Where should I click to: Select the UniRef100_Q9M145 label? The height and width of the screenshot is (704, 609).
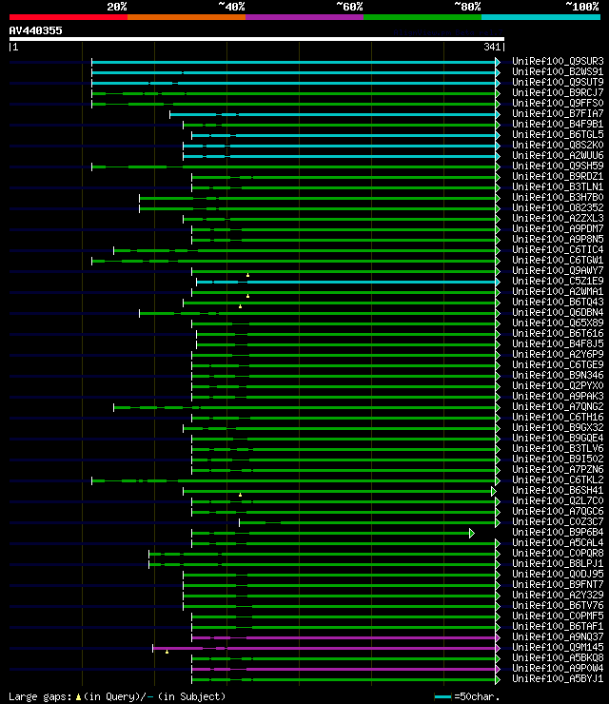coord(558,648)
